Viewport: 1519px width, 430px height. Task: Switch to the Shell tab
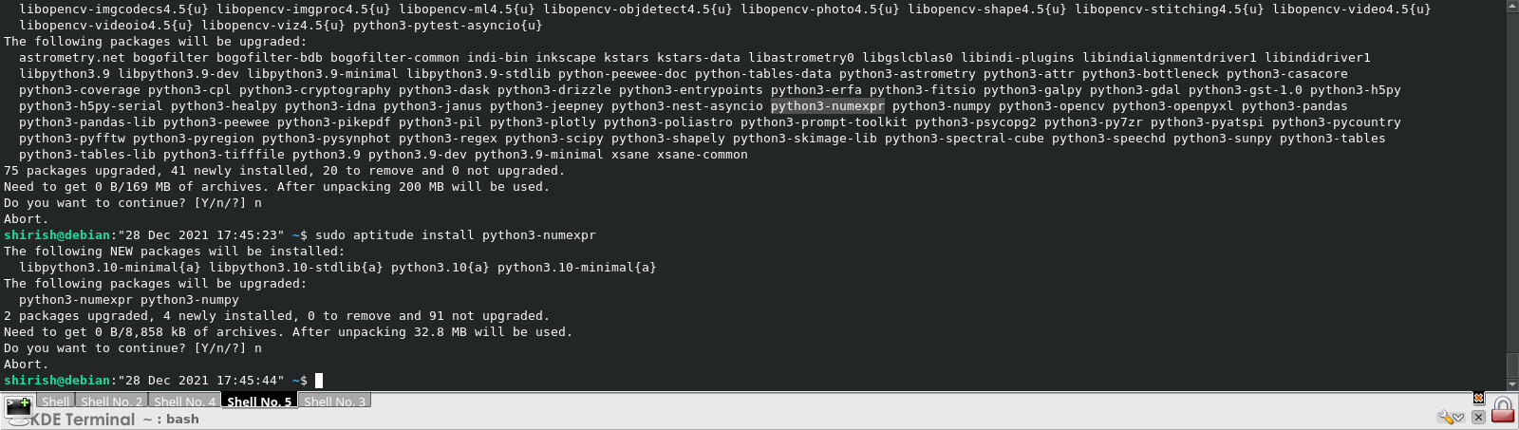[55, 402]
